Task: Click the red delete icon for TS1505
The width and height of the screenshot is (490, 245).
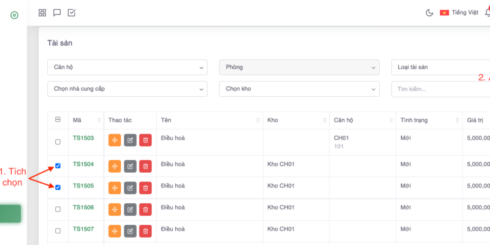Action: click(145, 187)
